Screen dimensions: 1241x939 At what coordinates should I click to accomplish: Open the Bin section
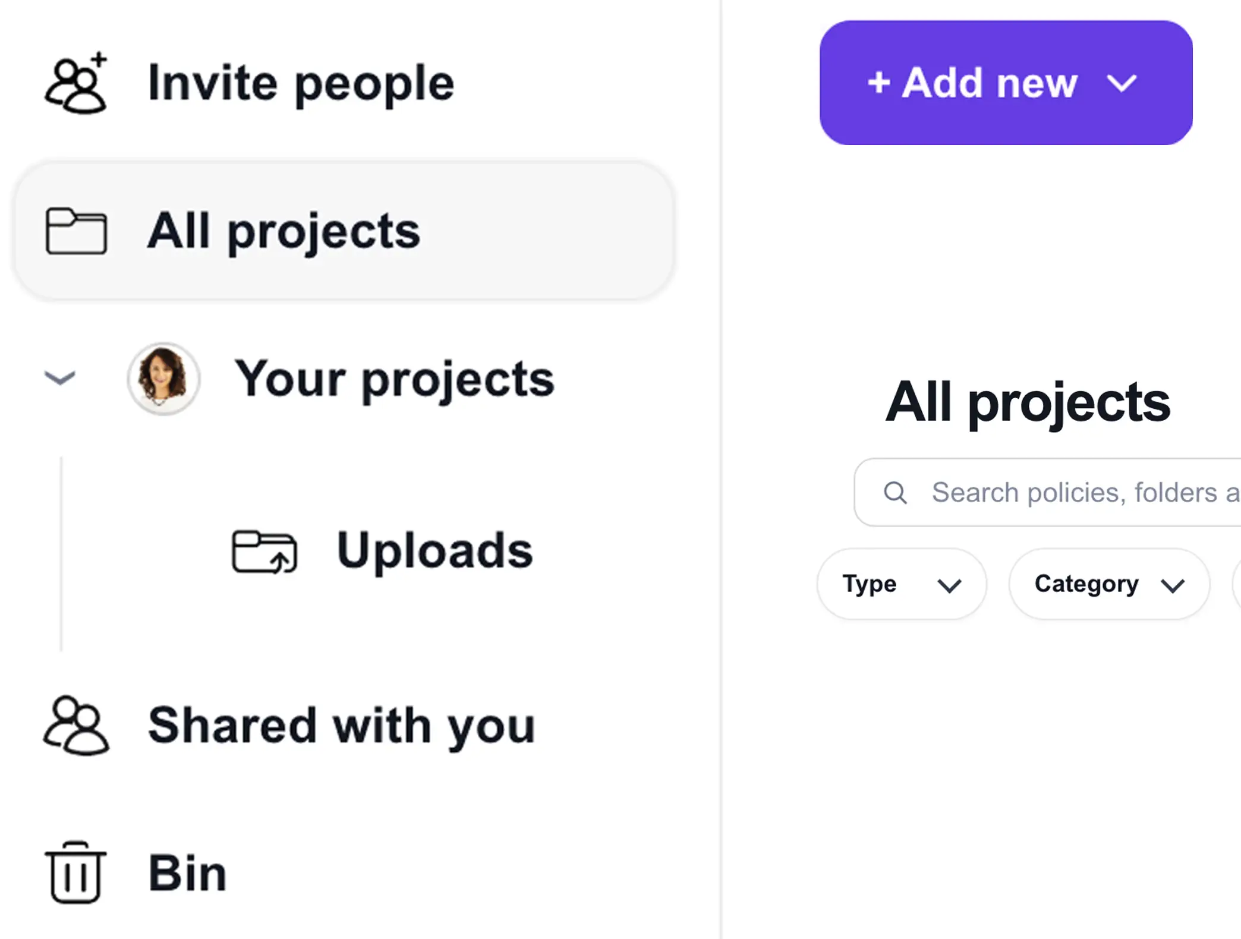187,872
